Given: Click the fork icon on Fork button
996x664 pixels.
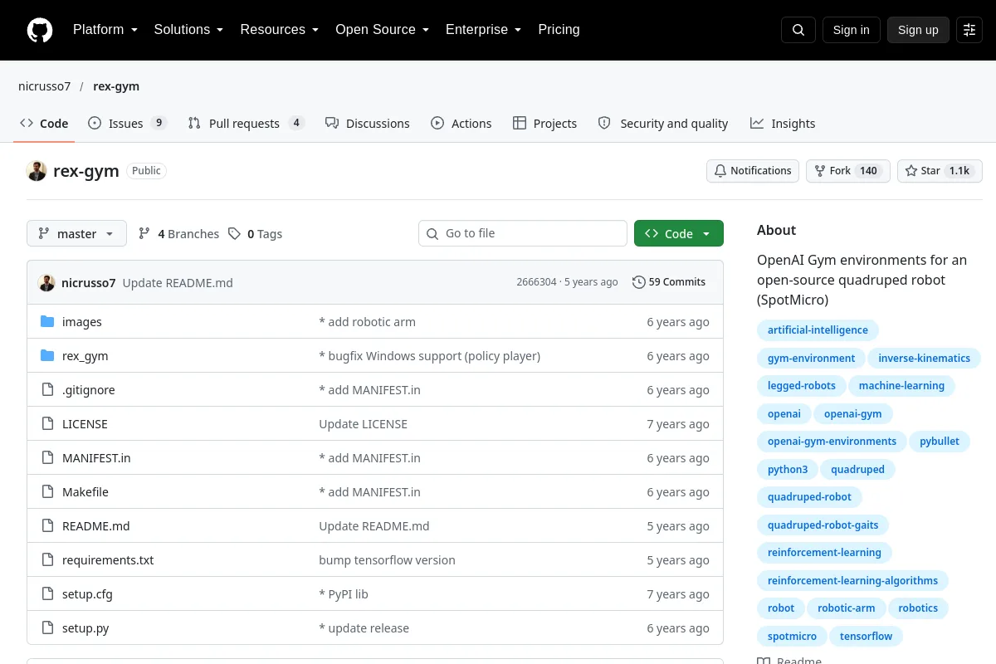Looking at the screenshot, I should coord(820,171).
